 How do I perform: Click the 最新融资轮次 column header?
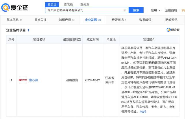[72, 40]
